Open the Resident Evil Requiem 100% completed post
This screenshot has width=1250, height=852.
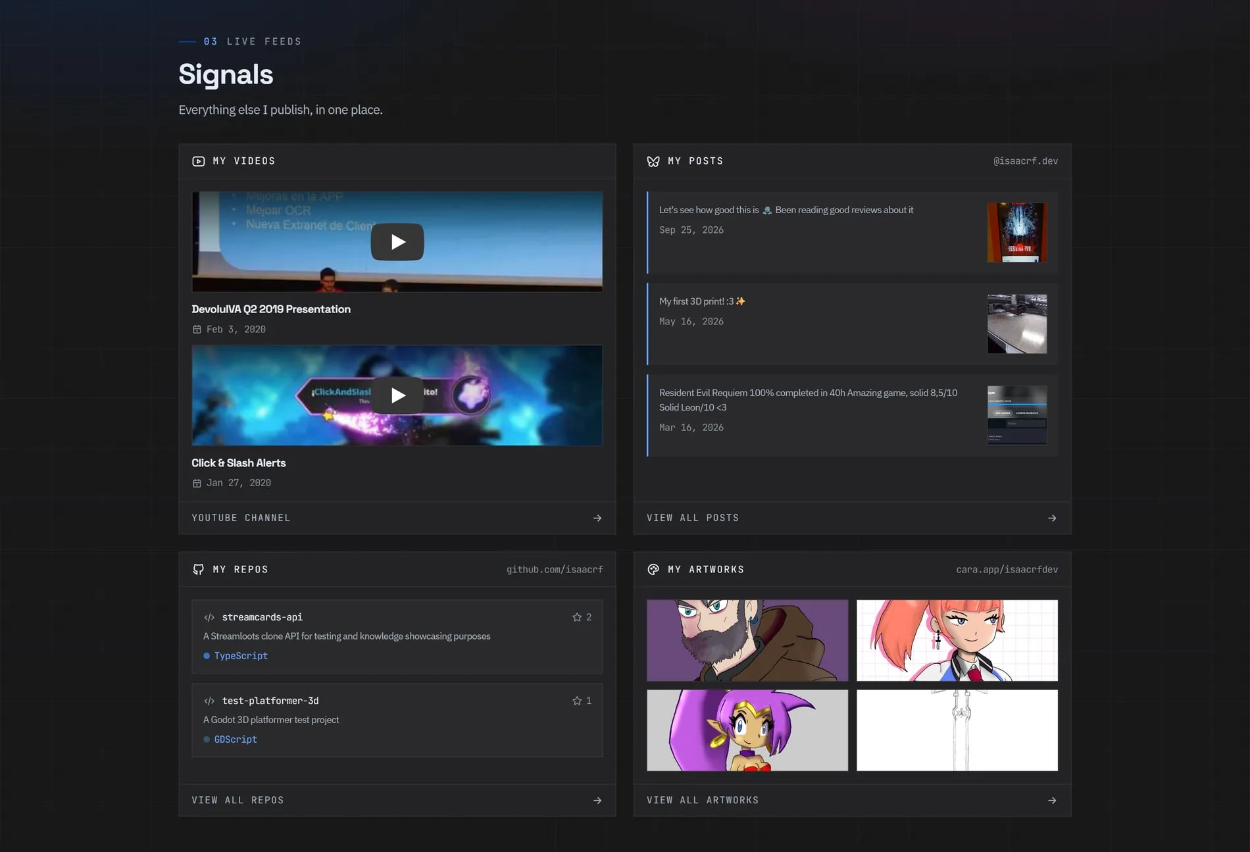[x=853, y=415]
